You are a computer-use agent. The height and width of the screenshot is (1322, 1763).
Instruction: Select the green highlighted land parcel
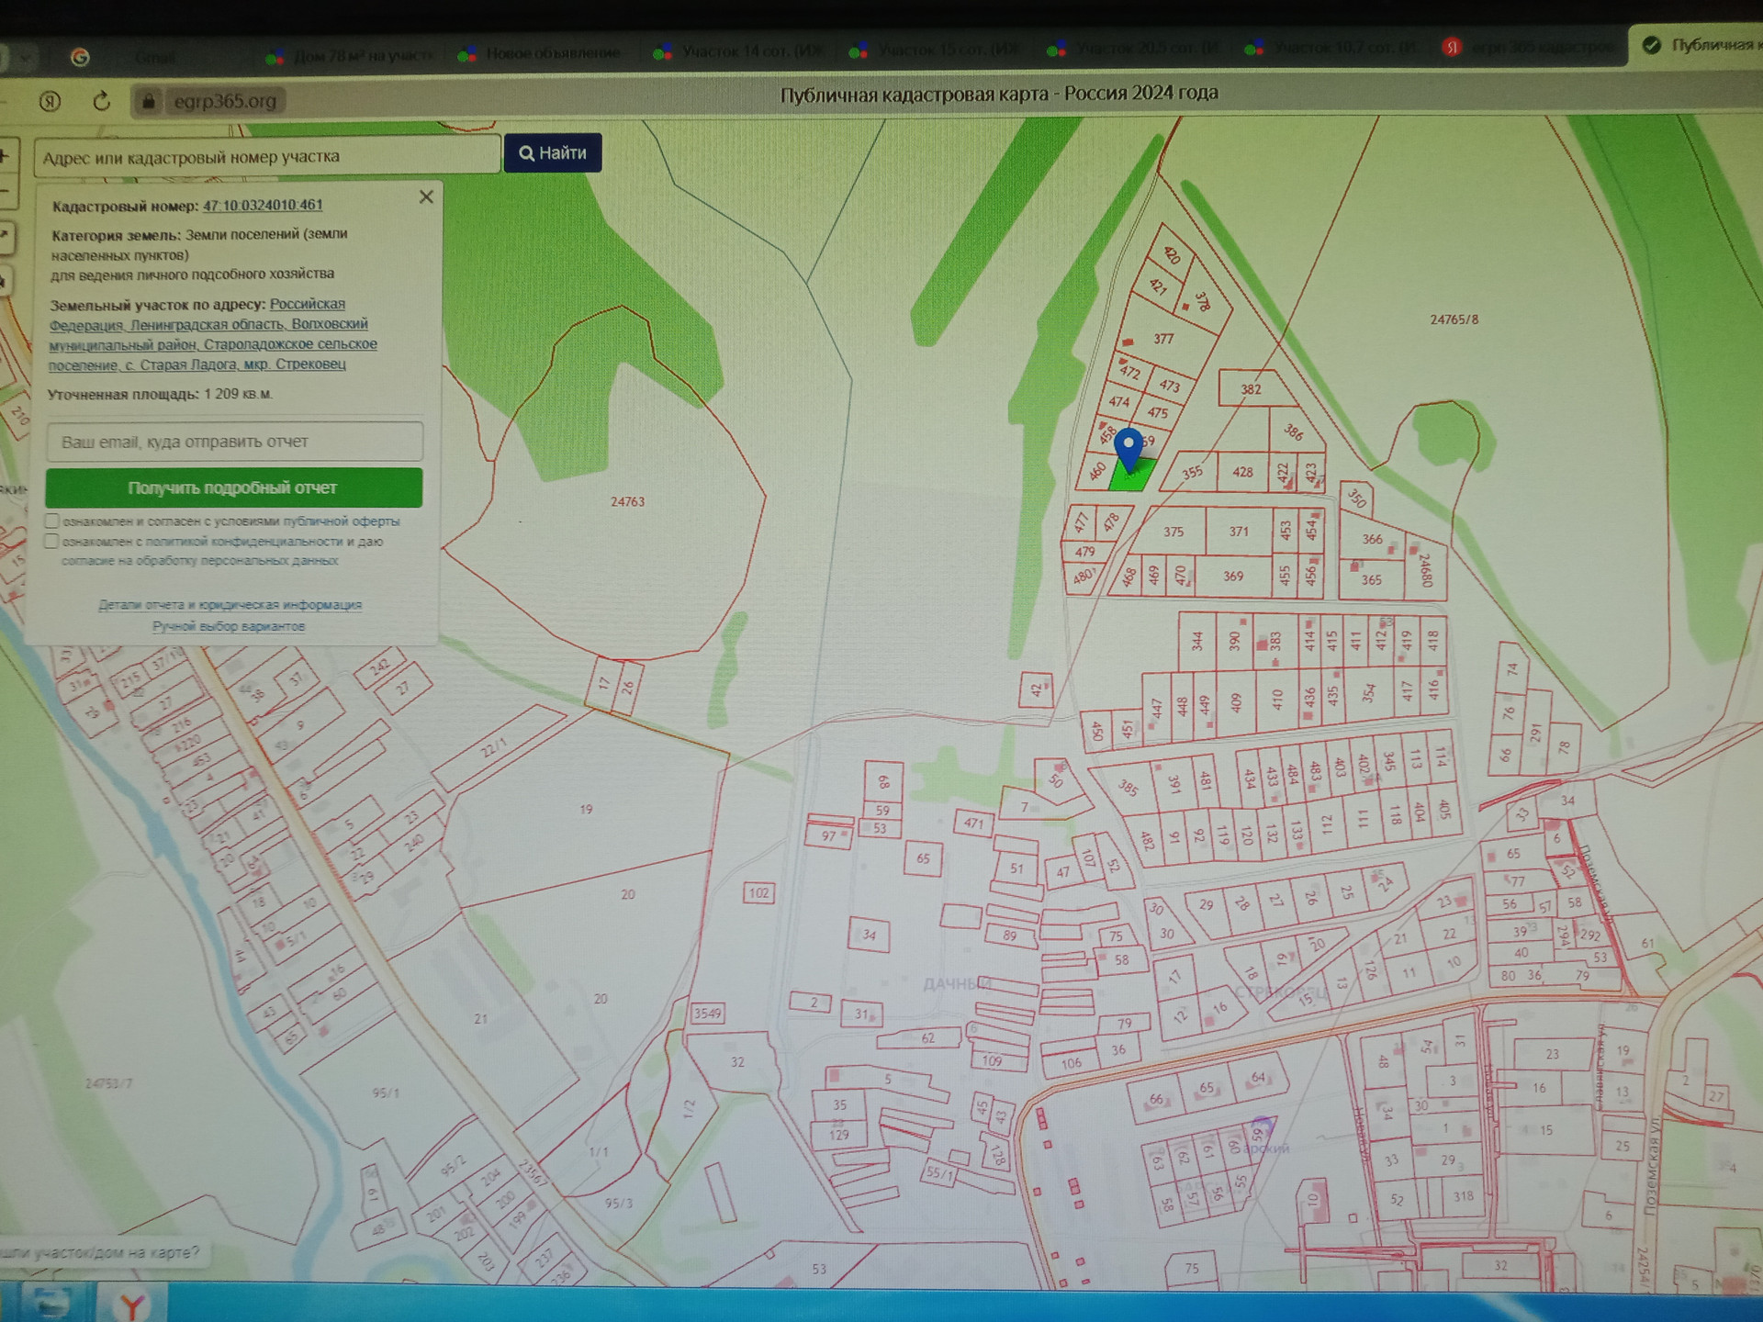coord(1136,479)
